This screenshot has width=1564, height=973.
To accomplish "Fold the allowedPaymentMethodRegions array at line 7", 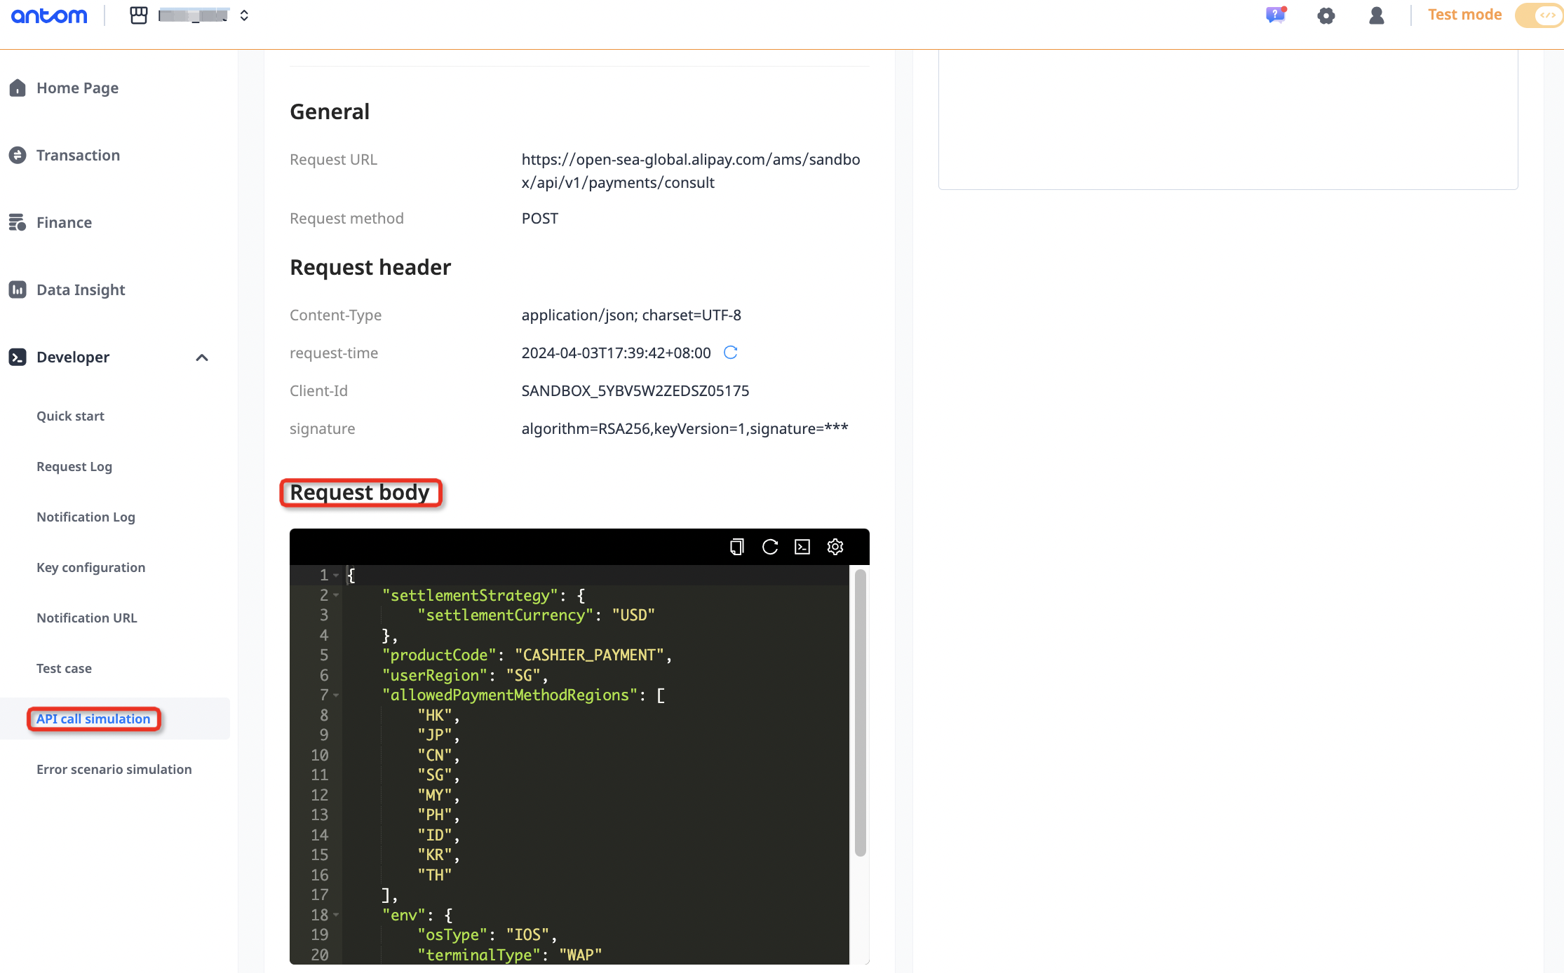I will pos(337,695).
